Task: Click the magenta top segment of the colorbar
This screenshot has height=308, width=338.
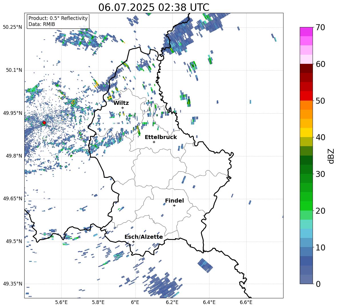Action: tap(306, 32)
